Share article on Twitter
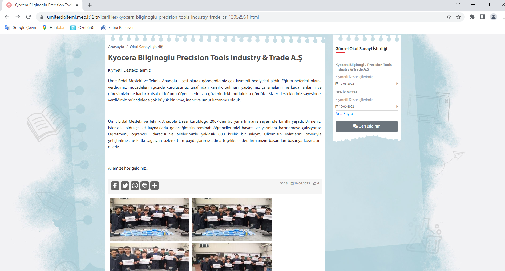Image resolution: width=505 pixels, height=271 pixels. pyautogui.click(x=125, y=186)
